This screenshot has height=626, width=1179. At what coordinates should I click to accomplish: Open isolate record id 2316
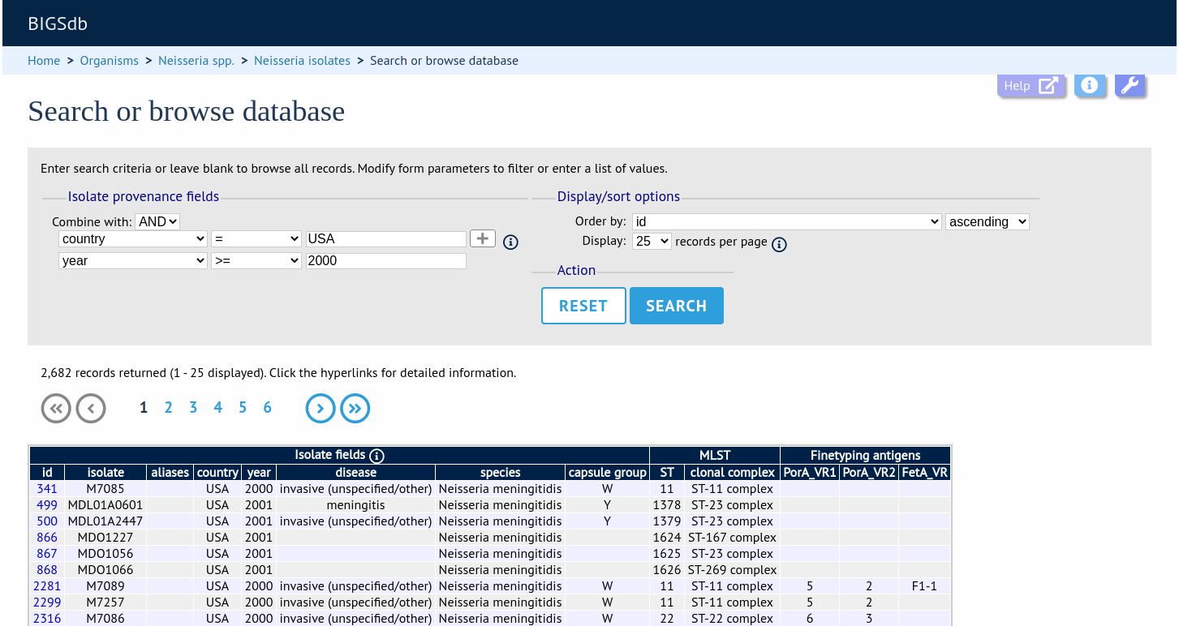click(47, 619)
